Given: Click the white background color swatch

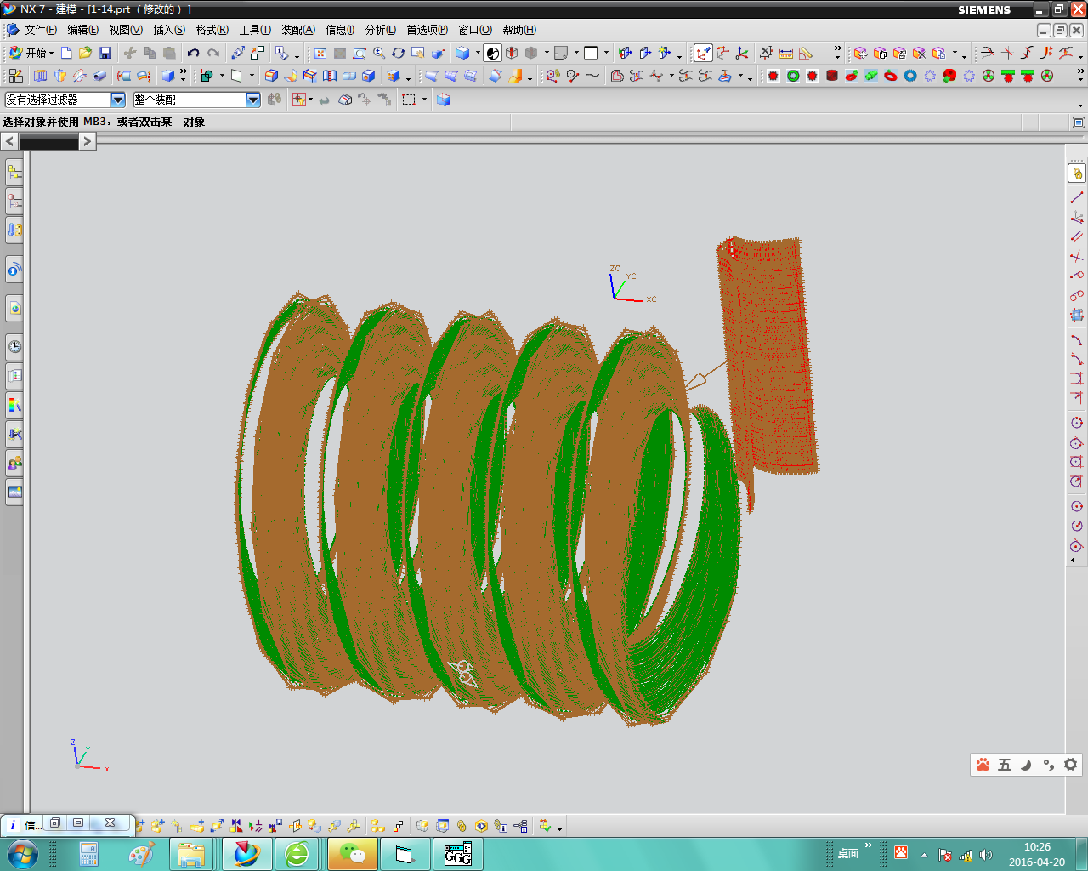Looking at the screenshot, I should pyautogui.click(x=591, y=53).
